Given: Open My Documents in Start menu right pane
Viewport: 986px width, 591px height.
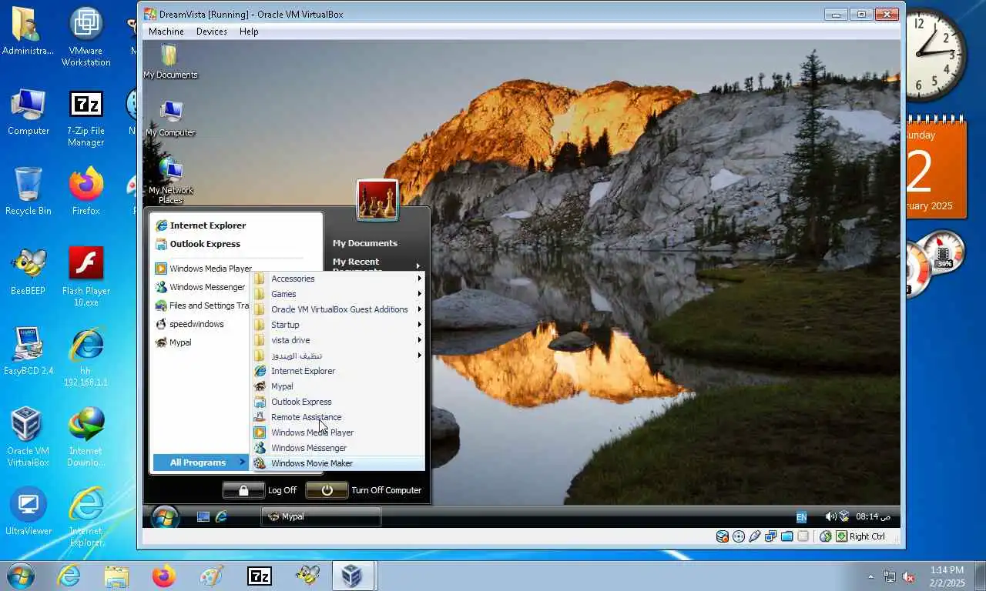Looking at the screenshot, I should (365, 243).
